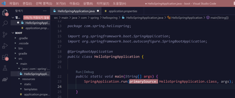Click line number 23 in the gutter
The width and height of the screenshot is (235, 98).
coord(60,82)
